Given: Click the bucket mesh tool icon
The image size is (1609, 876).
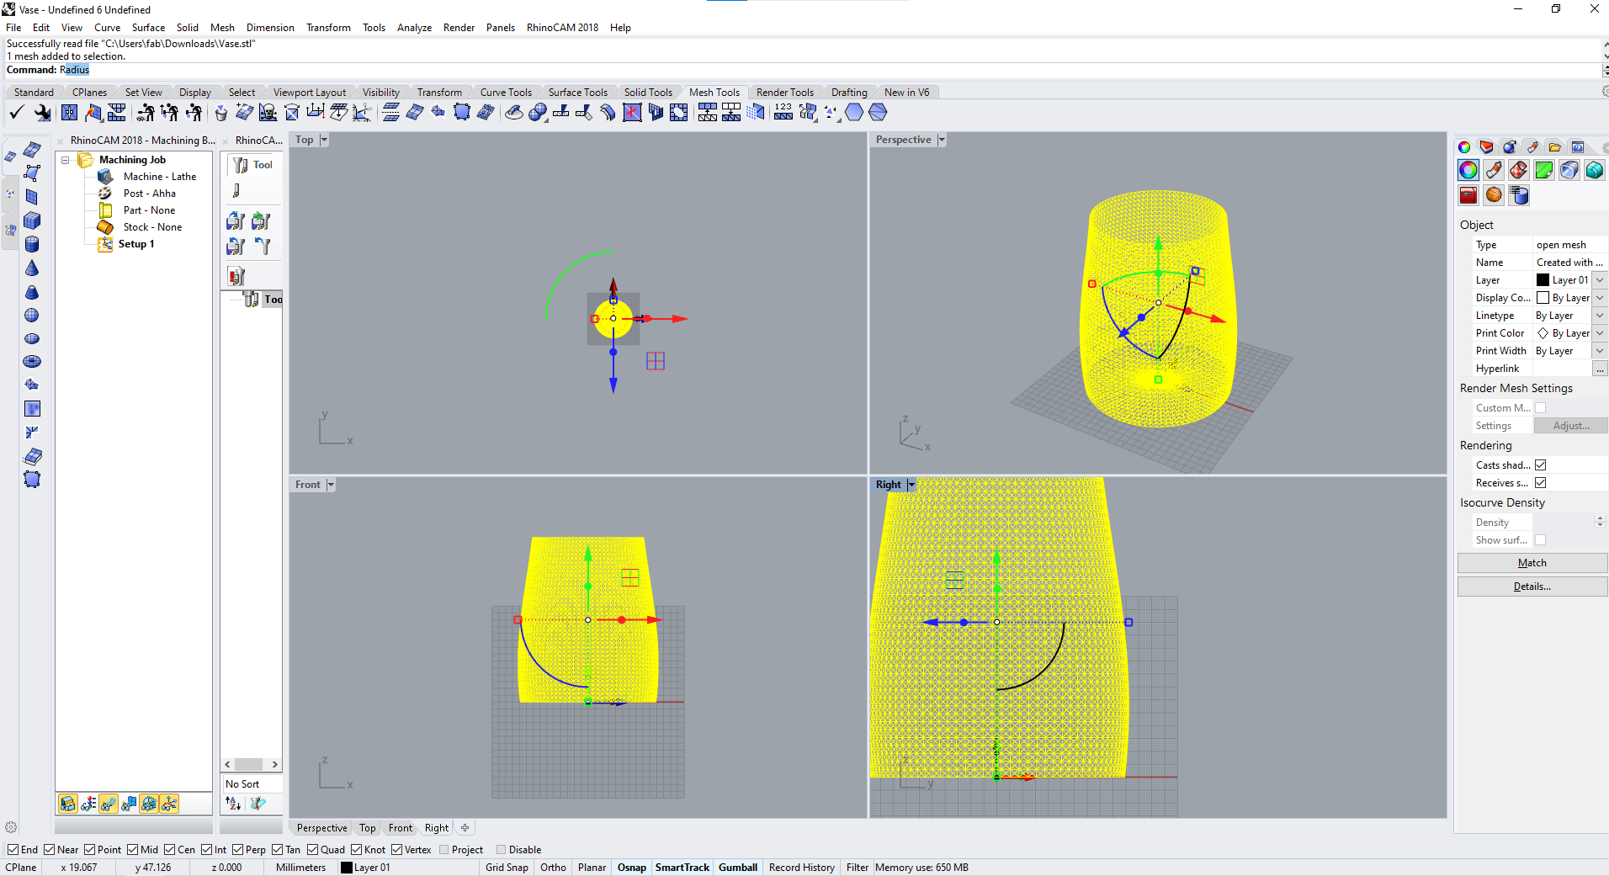Looking at the screenshot, I should point(220,112).
